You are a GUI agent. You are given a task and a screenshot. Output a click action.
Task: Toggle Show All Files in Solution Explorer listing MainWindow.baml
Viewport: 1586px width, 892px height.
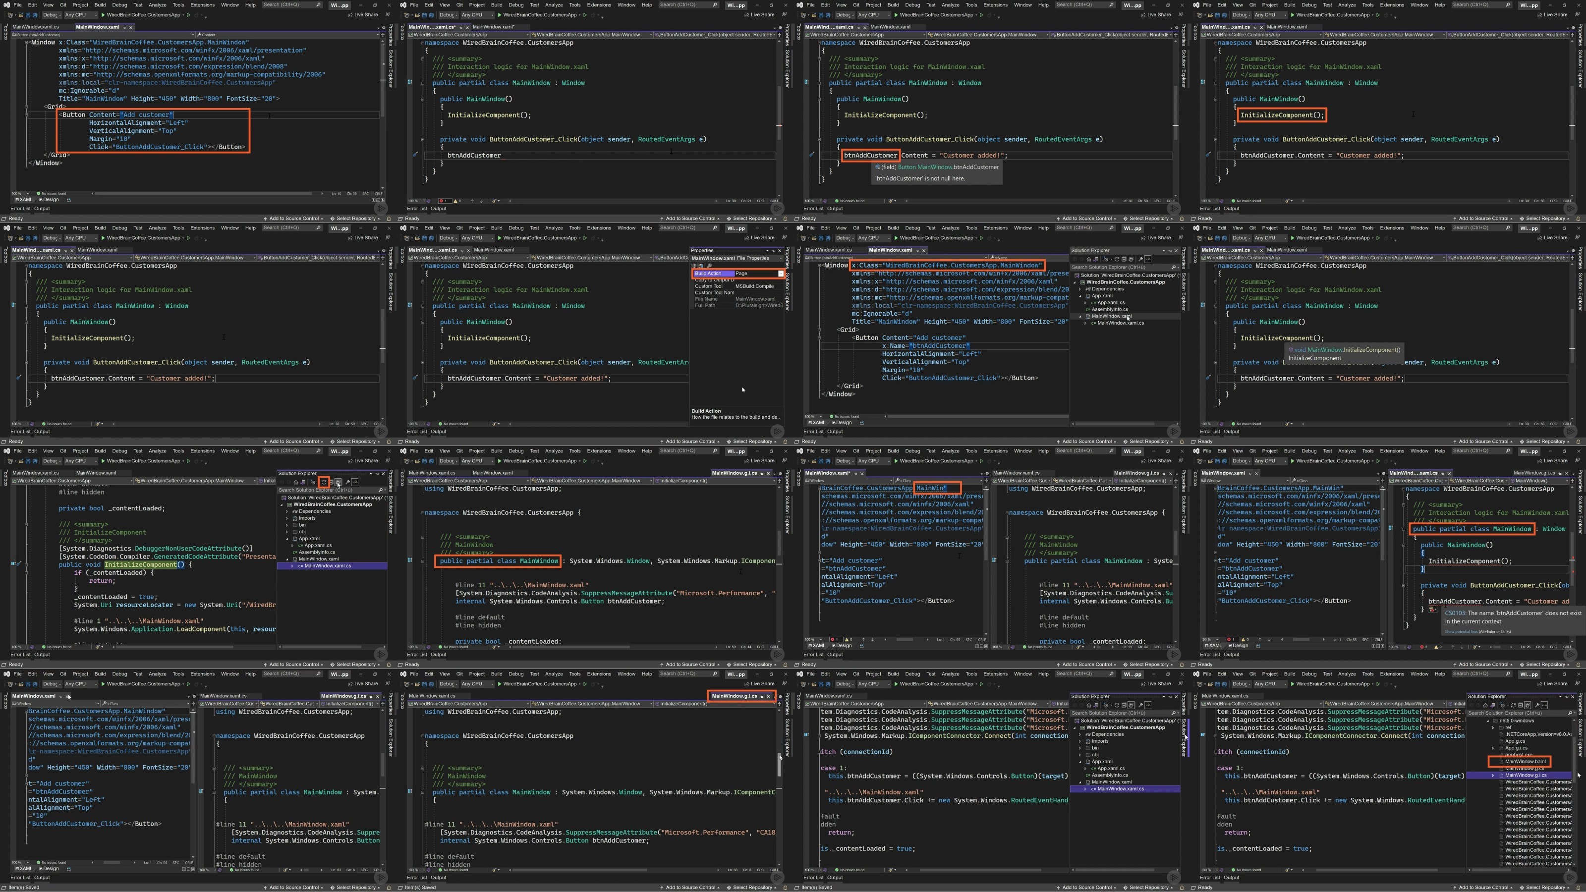(x=1528, y=706)
